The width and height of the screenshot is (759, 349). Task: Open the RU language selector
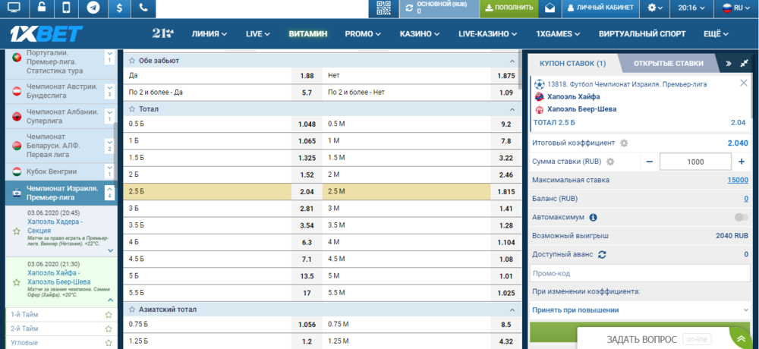(735, 8)
